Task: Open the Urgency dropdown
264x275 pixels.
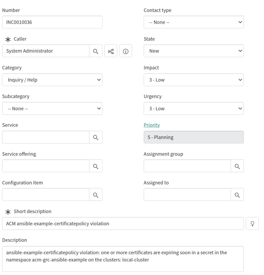Action: click(x=194, y=108)
